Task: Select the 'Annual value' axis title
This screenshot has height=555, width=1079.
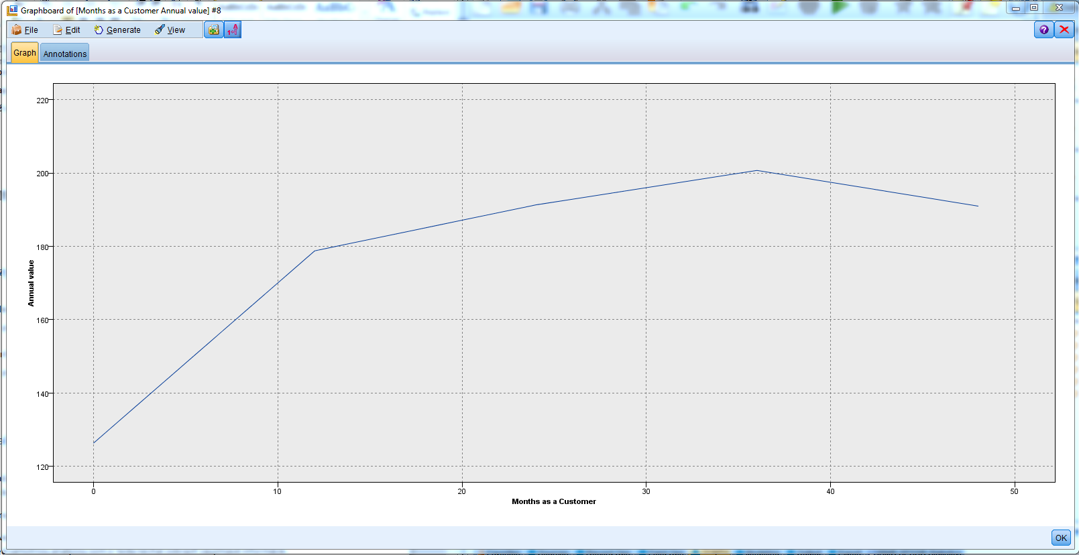Action: (31, 284)
